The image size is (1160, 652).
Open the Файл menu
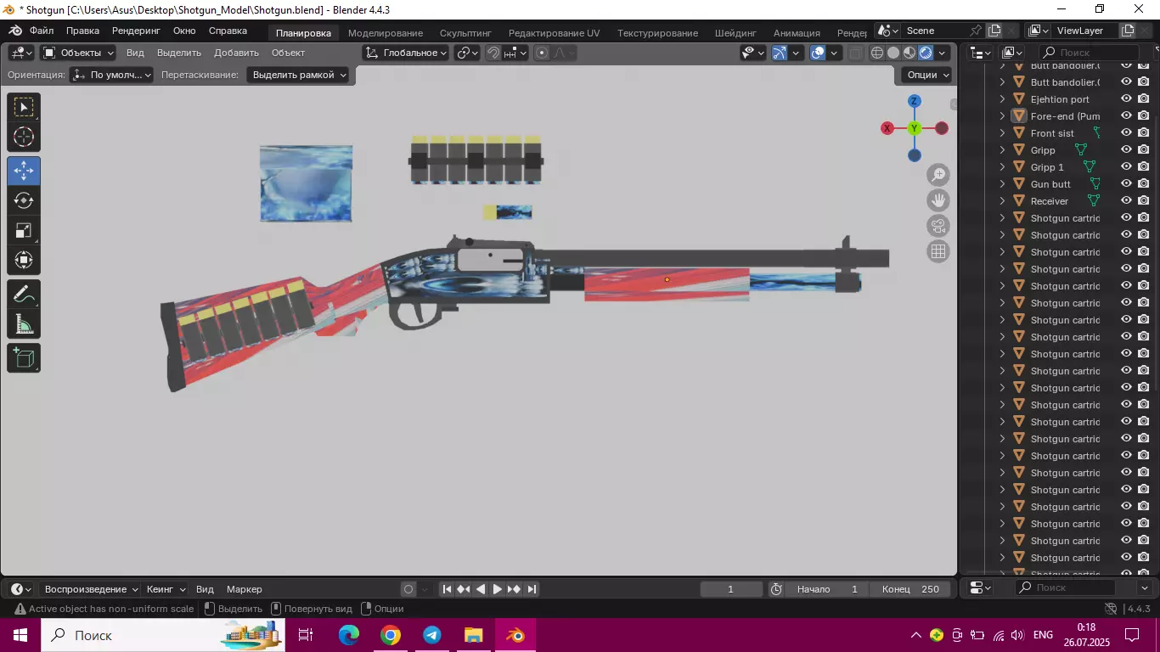coord(42,31)
